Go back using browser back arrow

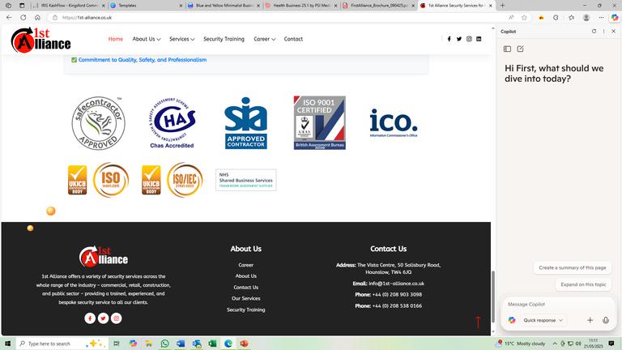pyautogui.click(x=9, y=18)
